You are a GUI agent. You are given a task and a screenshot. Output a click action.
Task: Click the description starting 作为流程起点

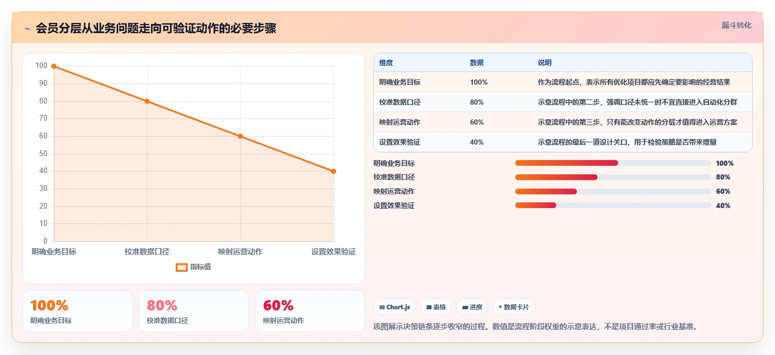[634, 82]
